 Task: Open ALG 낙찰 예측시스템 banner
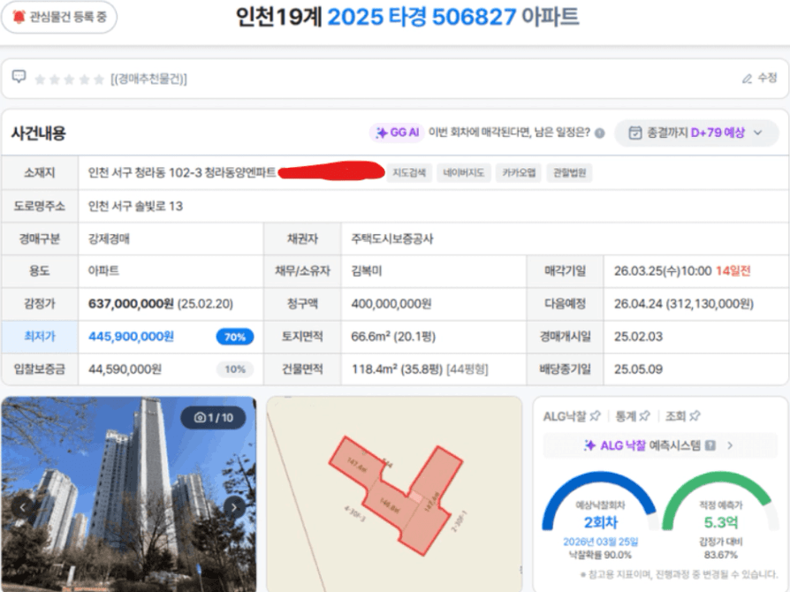660,445
